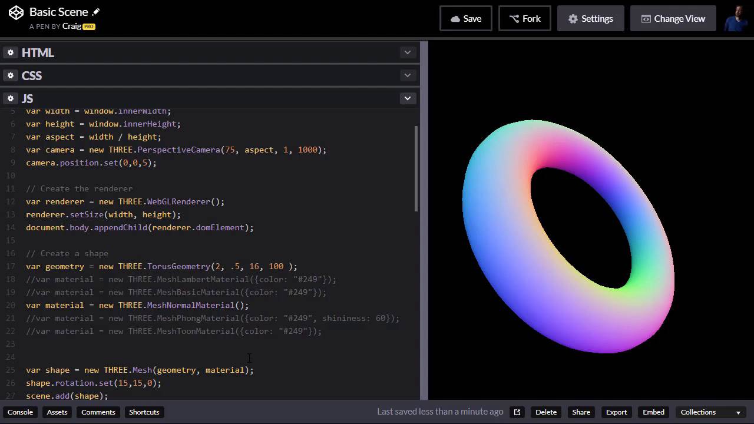
Task: Click the pencil icon to edit pen title
Action: coord(97,12)
